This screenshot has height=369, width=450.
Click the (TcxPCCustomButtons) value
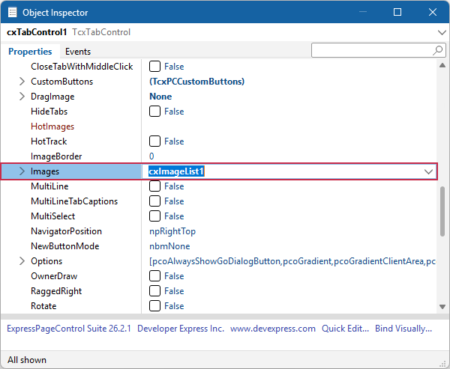[196, 82]
